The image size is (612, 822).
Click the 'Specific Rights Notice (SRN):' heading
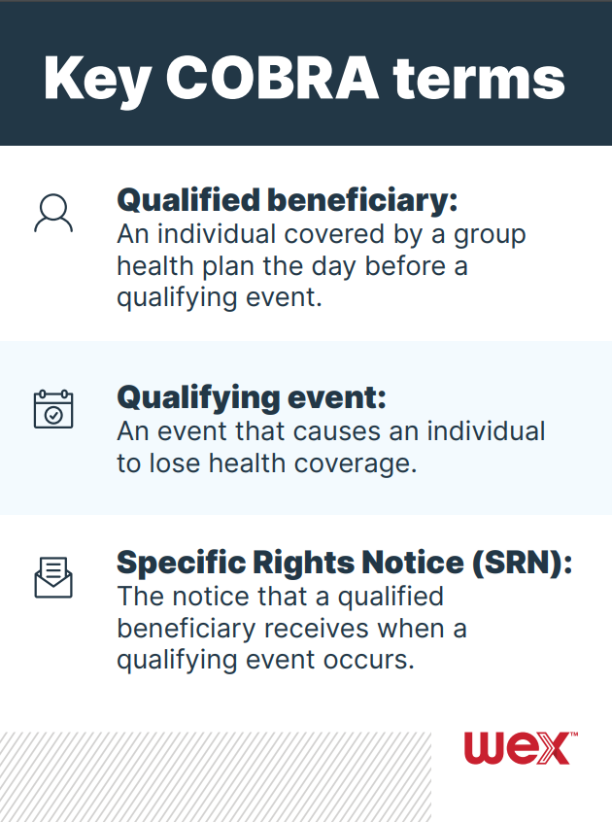pyautogui.click(x=344, y=563)
